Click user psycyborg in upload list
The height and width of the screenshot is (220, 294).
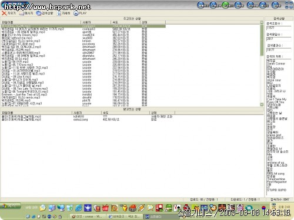pyautogui.click(x=89, y=44)
